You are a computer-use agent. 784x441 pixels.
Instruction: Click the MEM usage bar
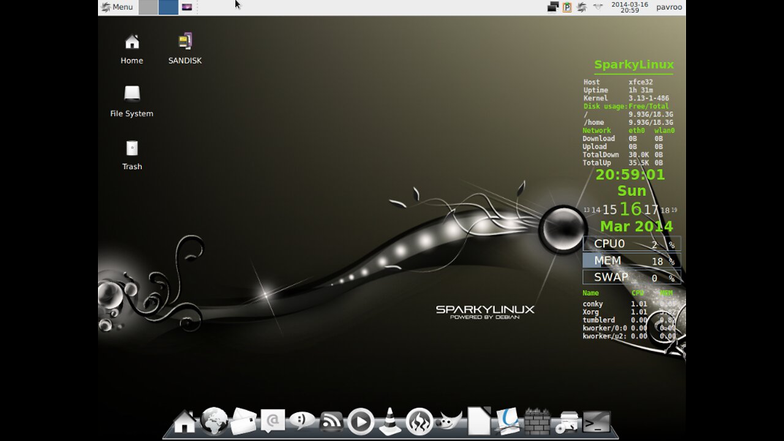[x=631, y=261]
